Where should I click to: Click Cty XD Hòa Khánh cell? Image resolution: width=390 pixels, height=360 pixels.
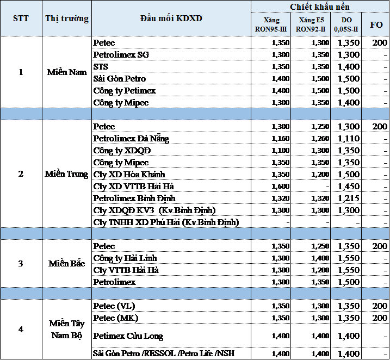(171, 174)
